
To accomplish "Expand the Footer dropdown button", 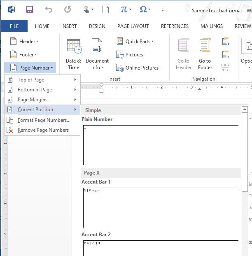I will (23, 55).
